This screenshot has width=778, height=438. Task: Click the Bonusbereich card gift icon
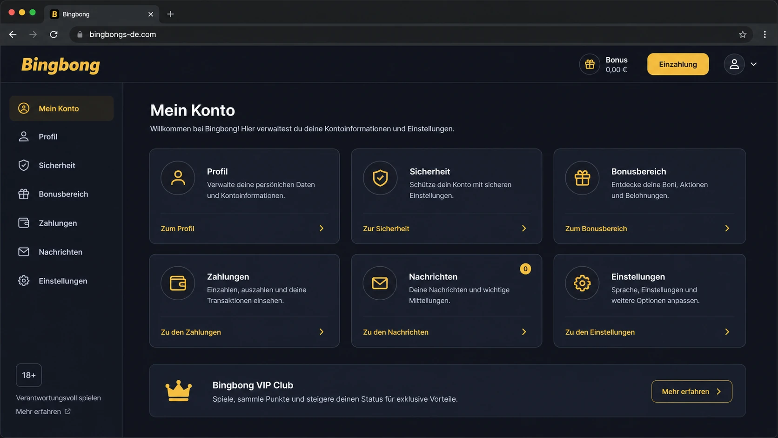[x=582, y=178]
